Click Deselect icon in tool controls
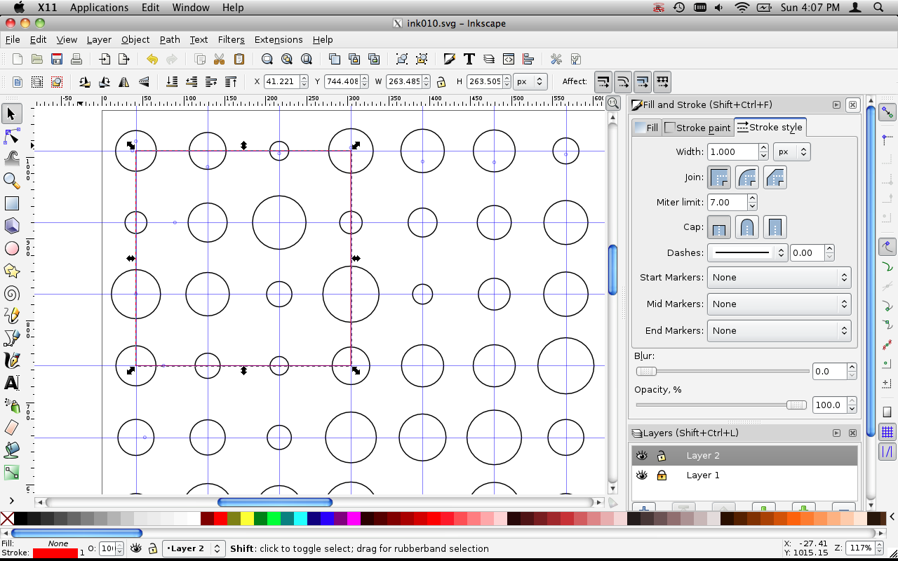This screenshot has height=561, width=898. pos(57,82)
